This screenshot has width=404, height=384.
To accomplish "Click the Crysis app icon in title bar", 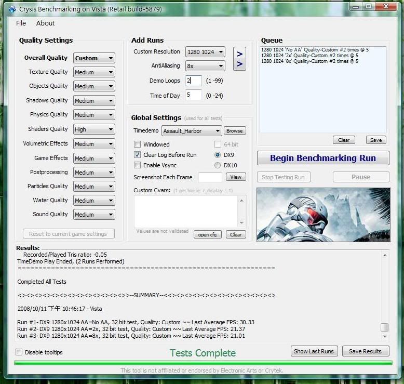I will [x=12, y=9].
